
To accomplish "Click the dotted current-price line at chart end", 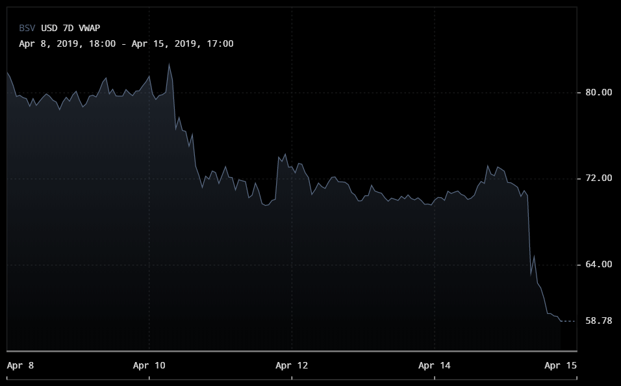I will tap(568, 321).
